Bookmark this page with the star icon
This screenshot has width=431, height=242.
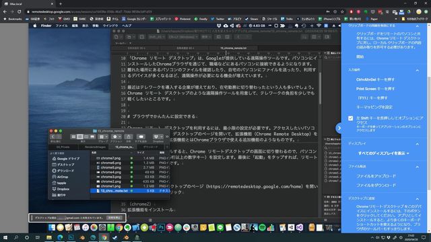click(342, 12)
